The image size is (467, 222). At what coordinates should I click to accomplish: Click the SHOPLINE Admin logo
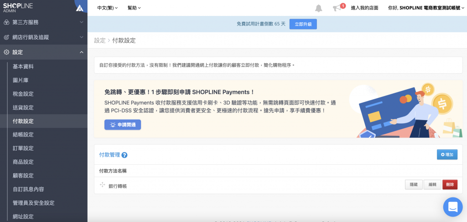[18, 7]
